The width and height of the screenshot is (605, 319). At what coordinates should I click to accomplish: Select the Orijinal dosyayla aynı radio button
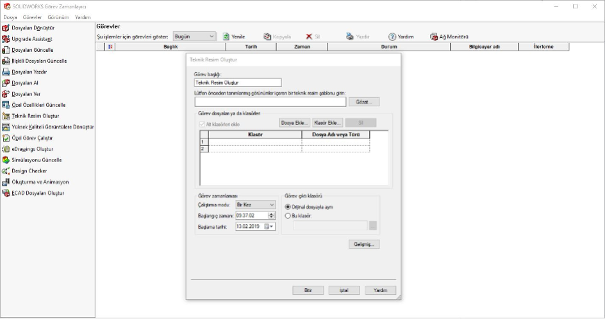(288, 207)
